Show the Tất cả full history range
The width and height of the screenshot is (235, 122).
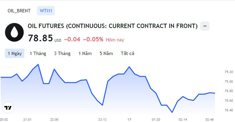[x=128, y=53]
